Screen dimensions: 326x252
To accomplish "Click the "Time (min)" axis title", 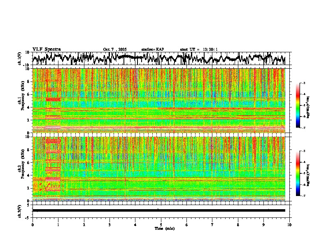I will coord(165,229).
